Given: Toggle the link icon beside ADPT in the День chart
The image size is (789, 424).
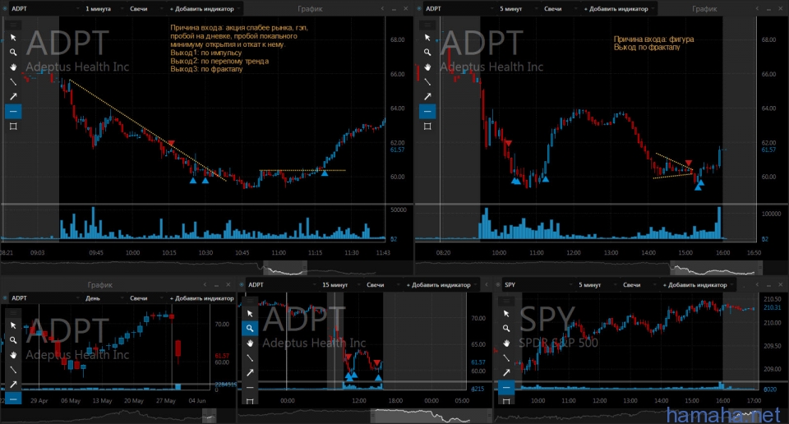Looking at the screenshot, I should tap(5, 298).
